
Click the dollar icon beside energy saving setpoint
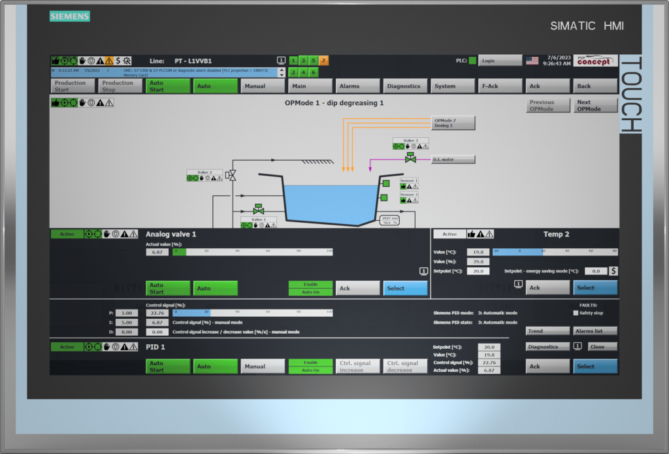click(x=613, y=271)
